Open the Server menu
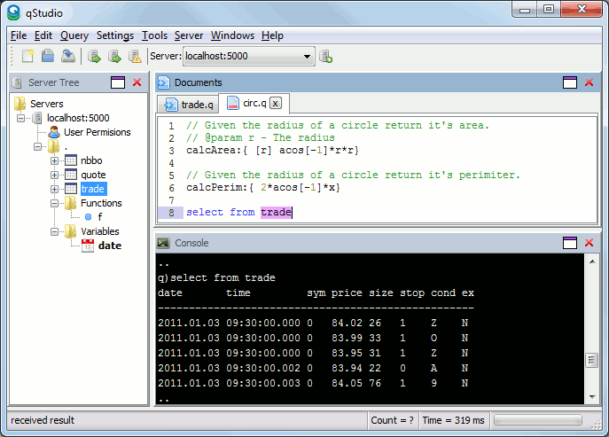Image resolution: width=609 pixels, height=437 pixels. pyautogui.click(x=188, y=35)
